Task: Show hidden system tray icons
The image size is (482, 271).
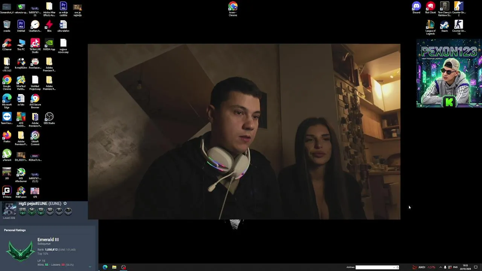Action: pyautogui.click(x=441, y=267)
